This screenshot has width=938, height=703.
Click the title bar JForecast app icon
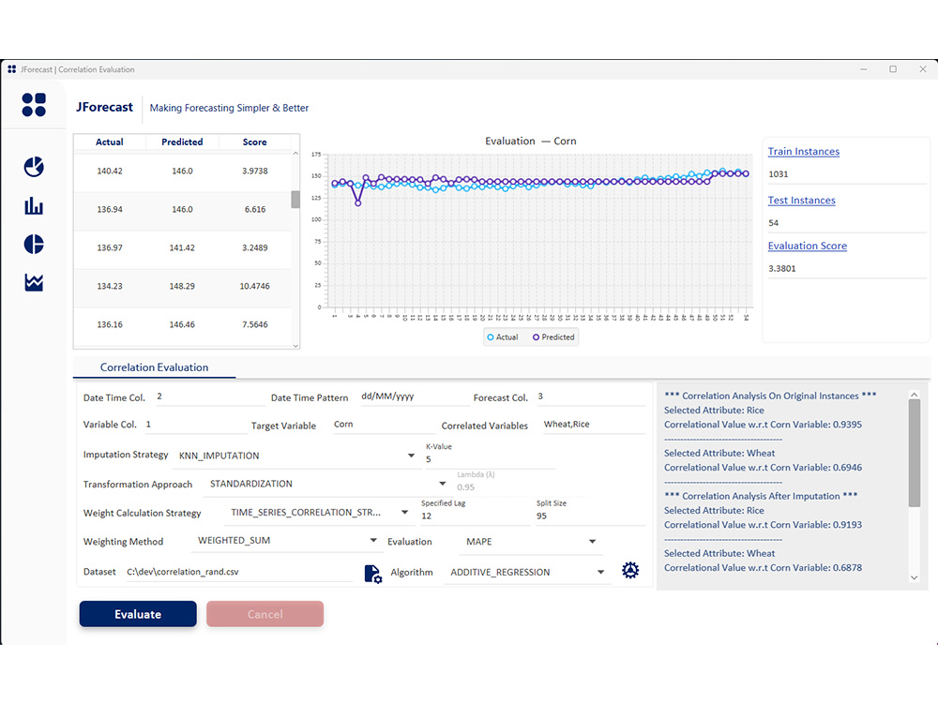pos(11,69)
